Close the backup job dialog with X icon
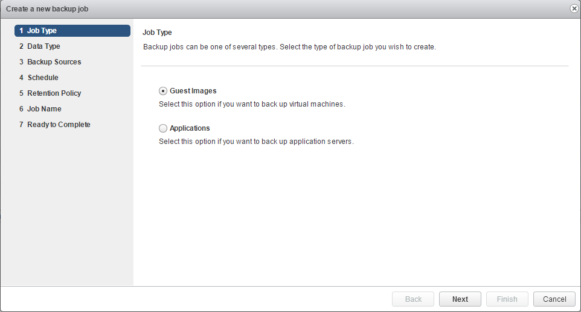The height and width of the screenshot is (312, 581). point(574,9)
